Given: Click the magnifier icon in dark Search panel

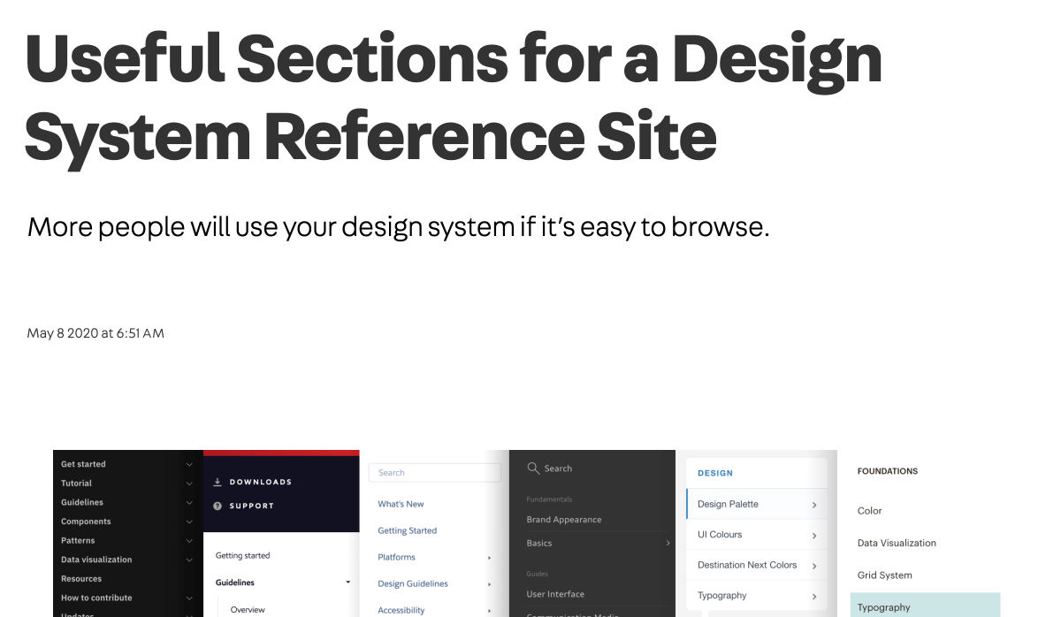Looking at the screenshot, I should (x=533, y=468).
